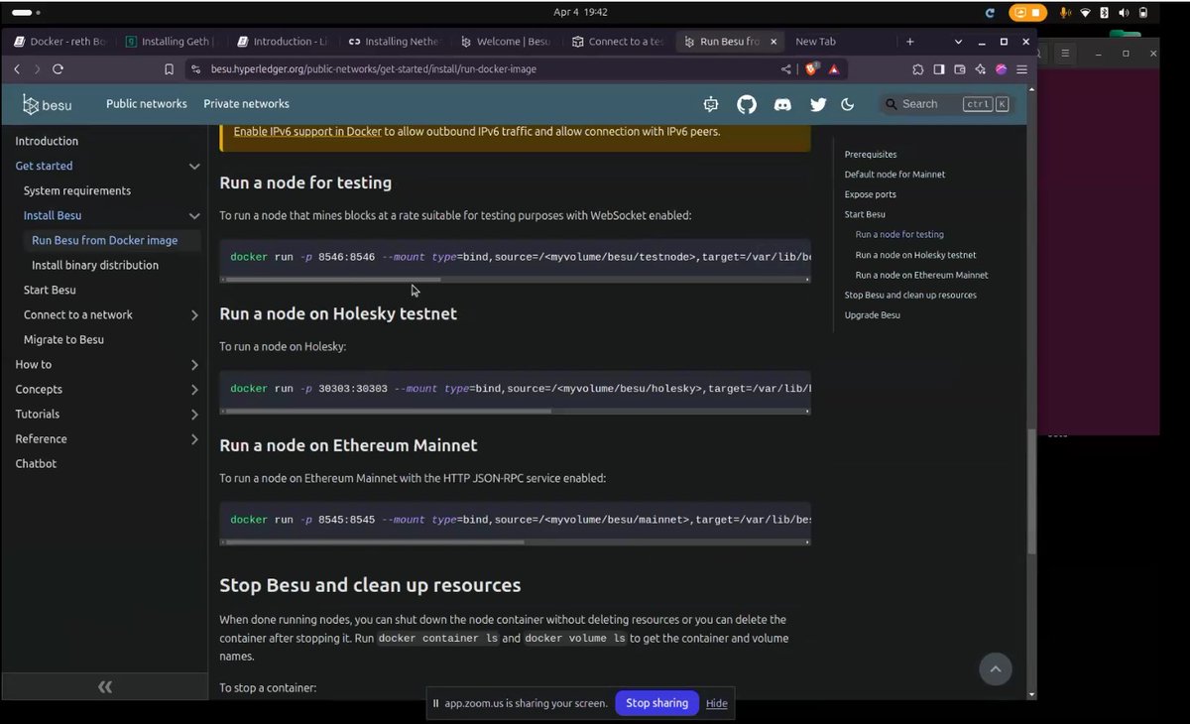
Task: Click the Besu logo in the header
Action: coord(47,104)
